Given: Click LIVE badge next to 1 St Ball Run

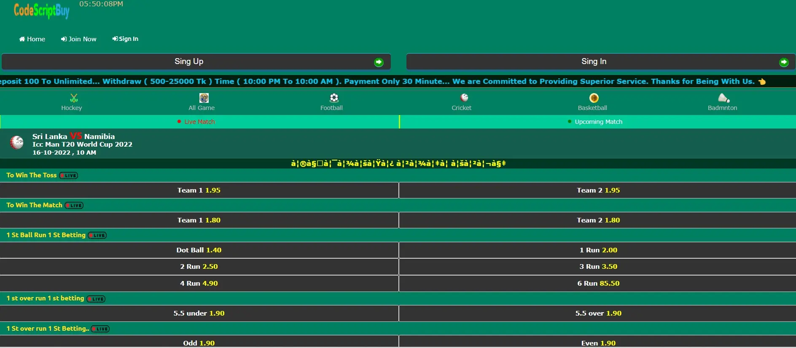Looking at the screenshot, I should pos(97,236).
